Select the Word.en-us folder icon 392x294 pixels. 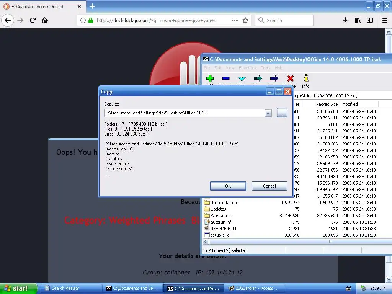[207, 215]
